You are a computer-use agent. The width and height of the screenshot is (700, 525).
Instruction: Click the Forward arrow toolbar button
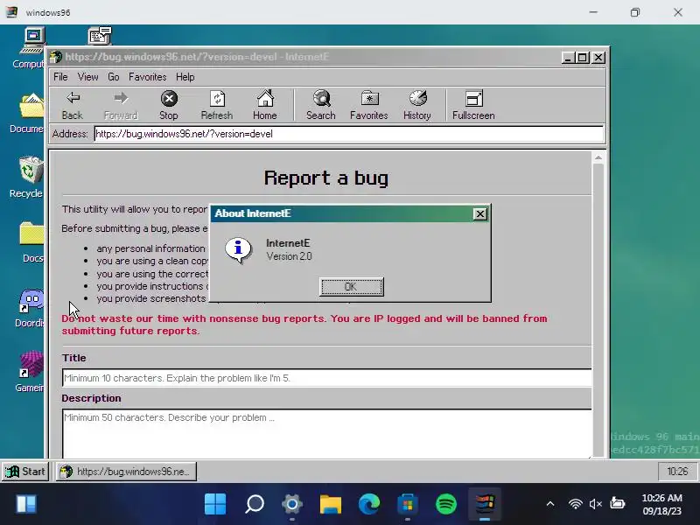(x=121, y=105)
